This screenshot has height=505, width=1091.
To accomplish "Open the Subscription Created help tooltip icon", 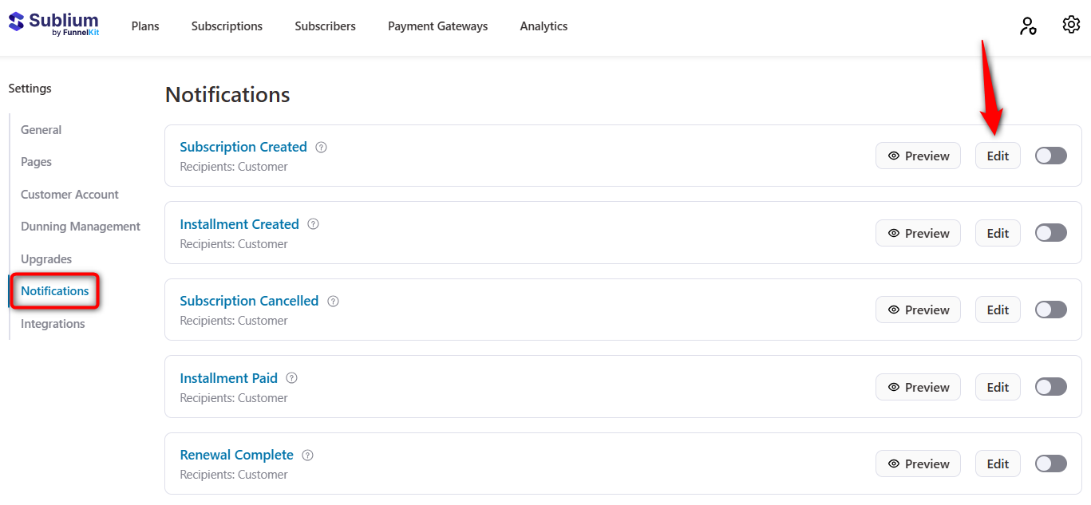I will pos(321,147).
